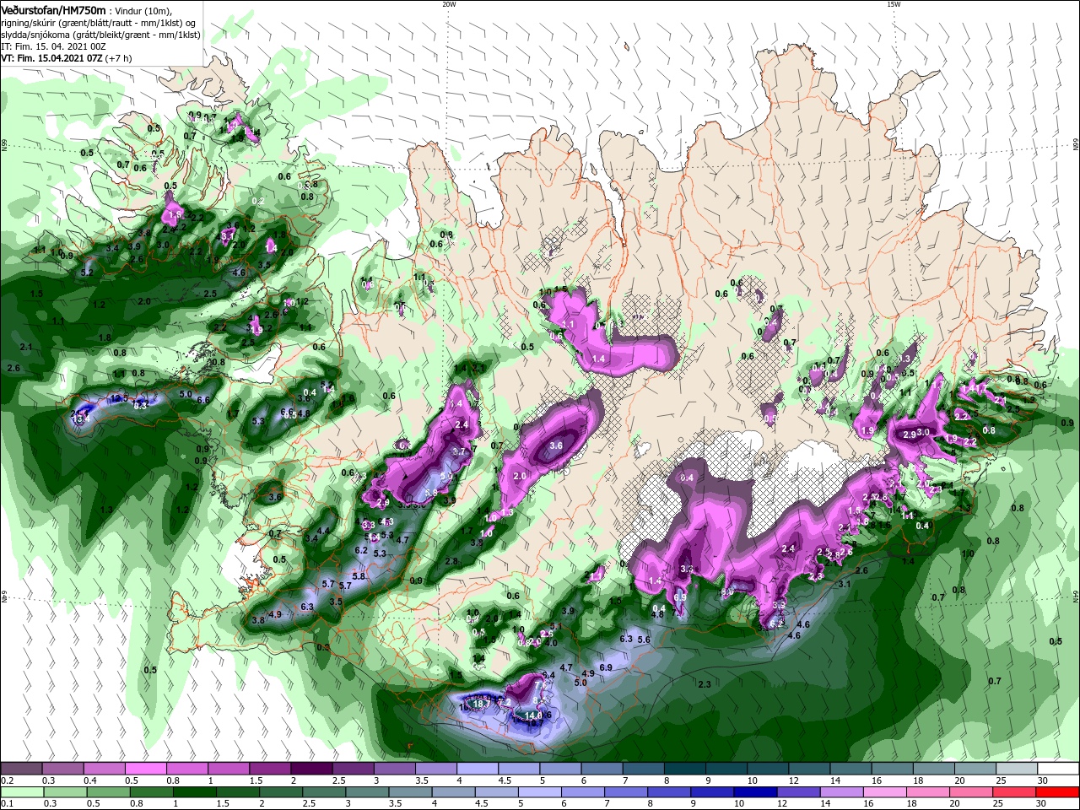Select upper legend swatch between 16 and 18

click(894, 769)
